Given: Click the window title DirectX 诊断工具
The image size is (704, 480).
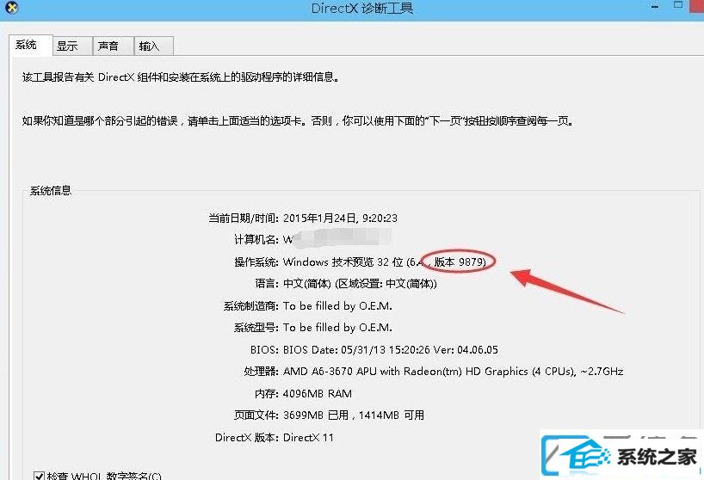Looking at the screenshot, I should 361,8.
